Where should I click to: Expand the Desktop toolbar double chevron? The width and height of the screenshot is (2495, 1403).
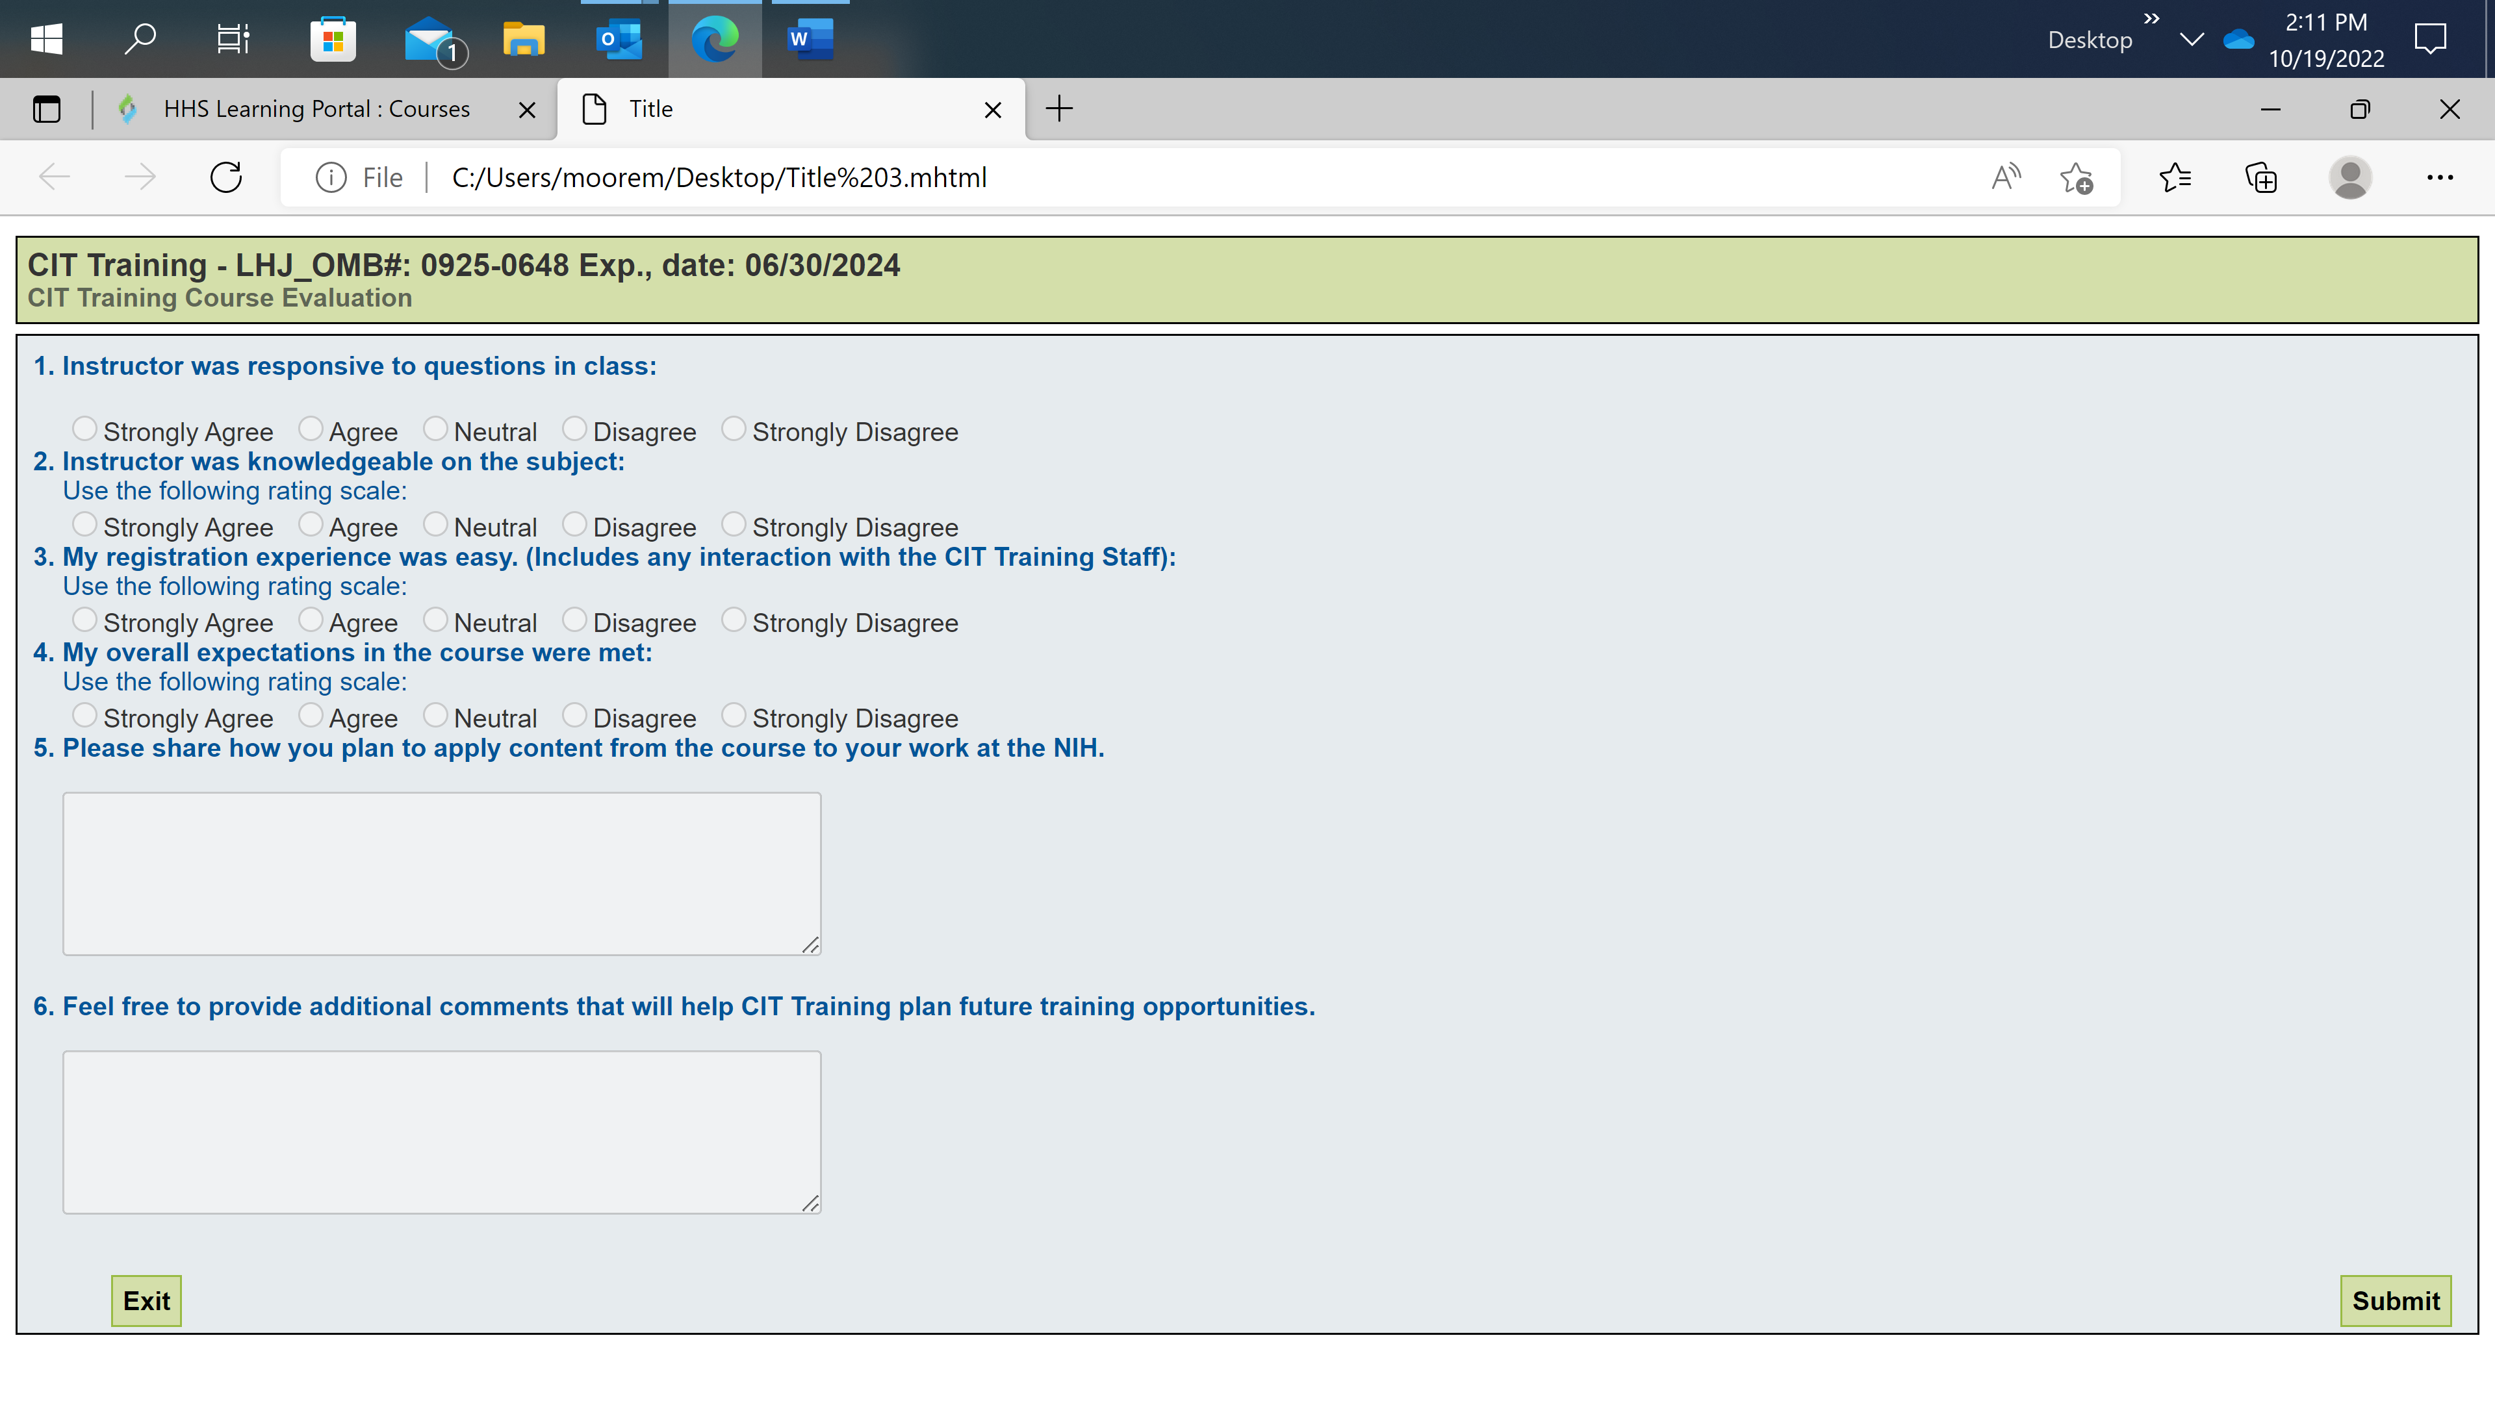tap(2151, 18)
